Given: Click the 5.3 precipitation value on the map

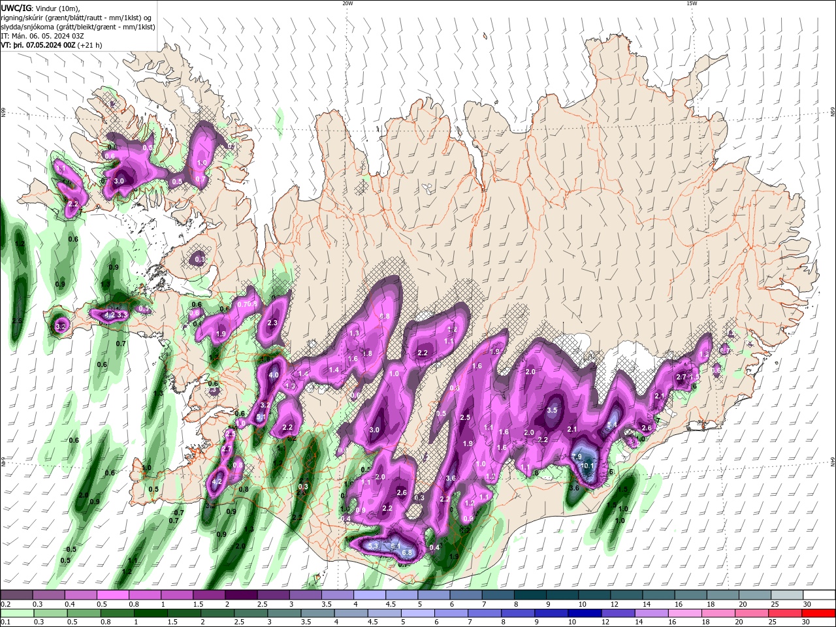Looking at the screenshot, I should click(x=373, y=545).
